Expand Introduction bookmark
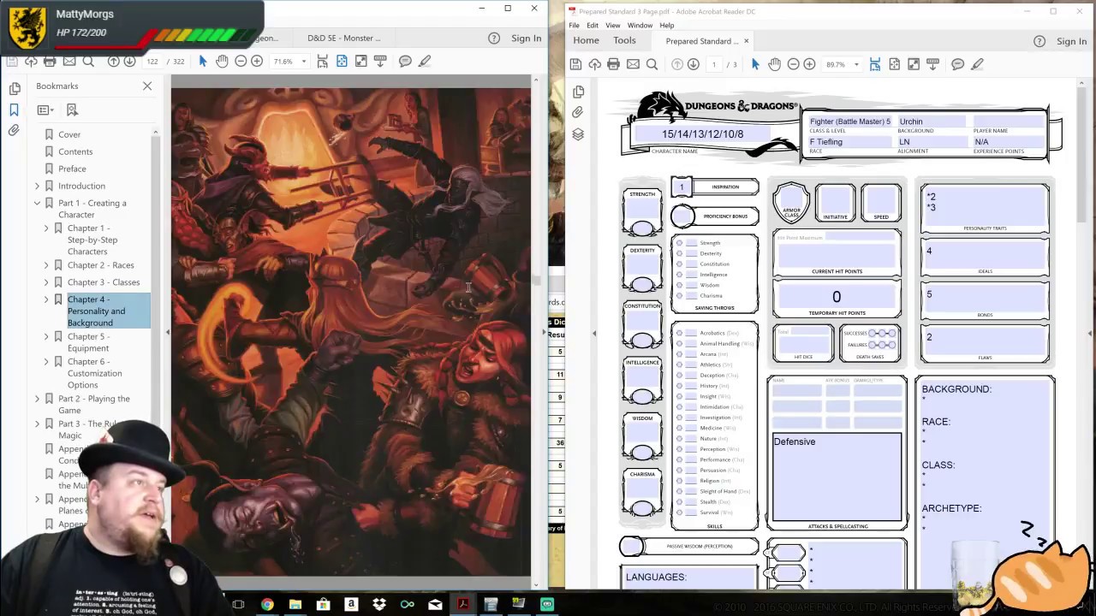This screenshot has width=1096, height=616. coord(37,186)
